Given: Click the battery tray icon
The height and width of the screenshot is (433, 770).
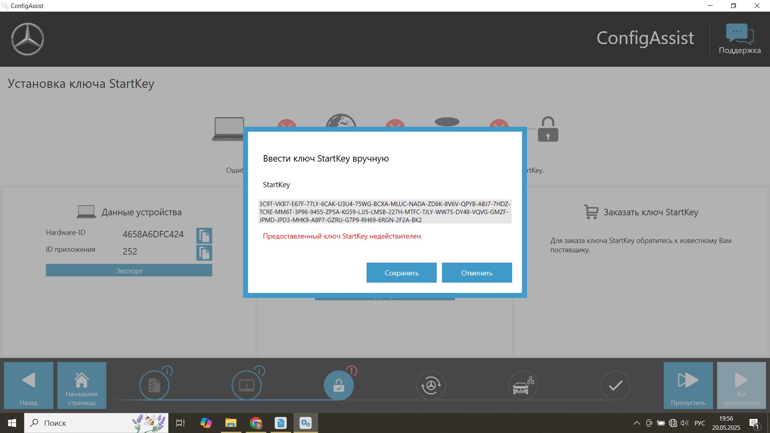Looking at the screenshot, I should click(x=661, y=423).
